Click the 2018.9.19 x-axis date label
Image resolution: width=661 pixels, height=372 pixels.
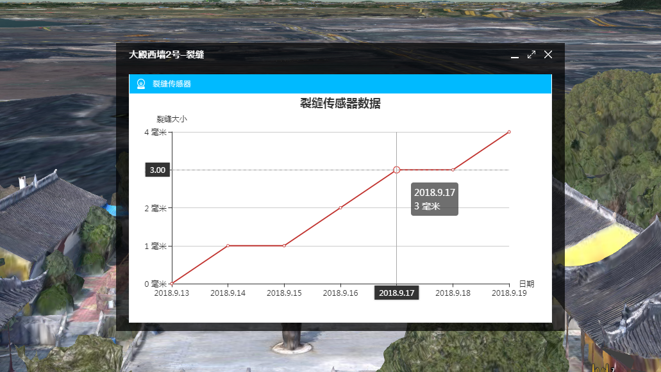coord(509,293)
